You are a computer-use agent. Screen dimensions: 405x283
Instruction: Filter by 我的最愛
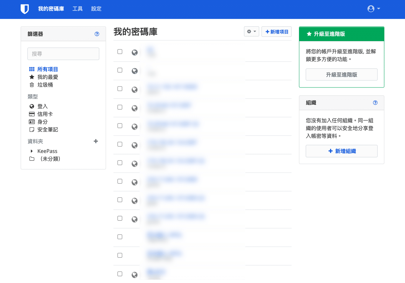tap(47, 77)
